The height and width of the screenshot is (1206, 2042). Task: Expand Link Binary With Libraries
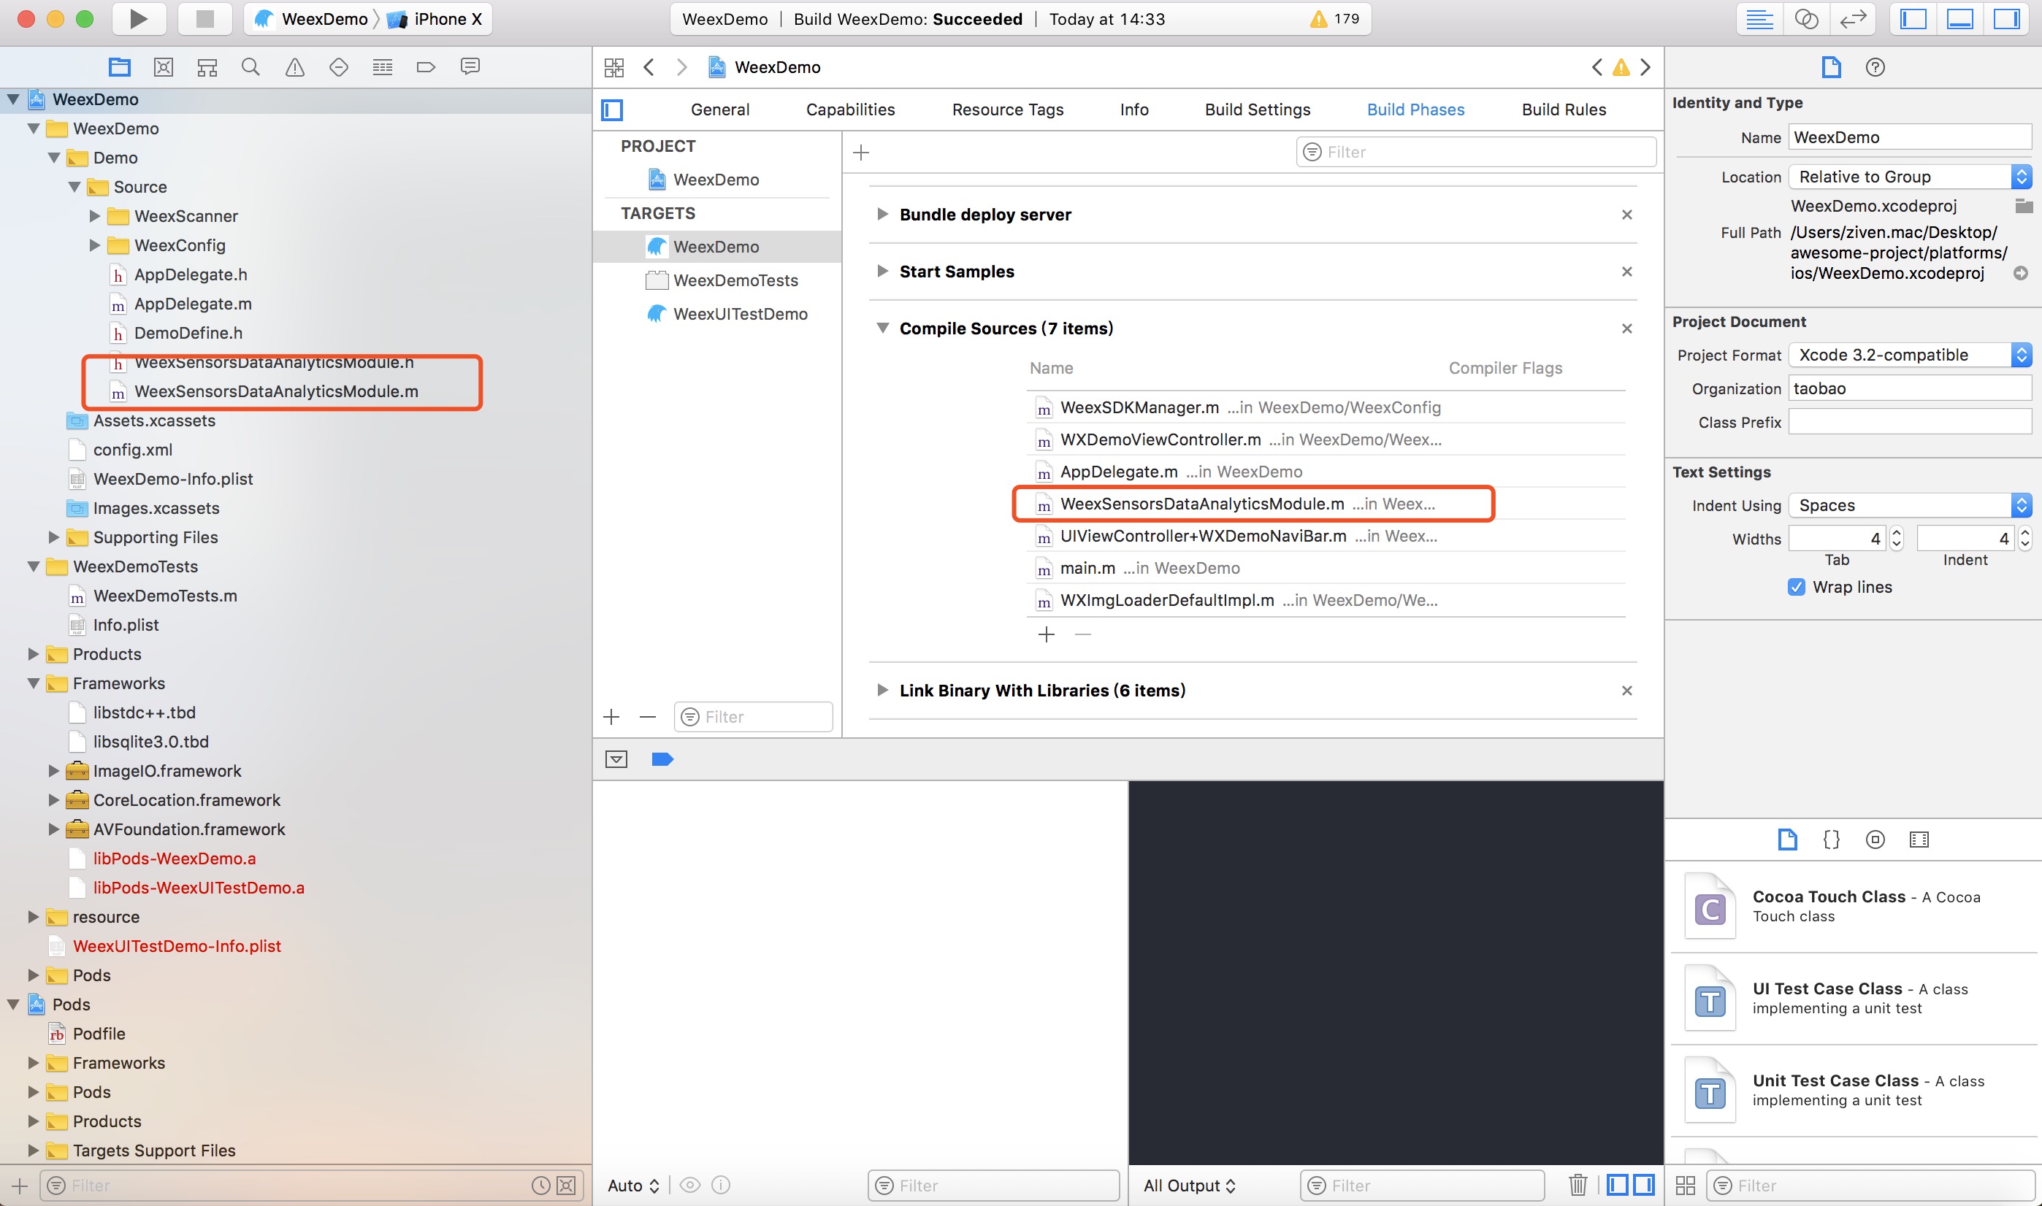[x=882, y=690]
